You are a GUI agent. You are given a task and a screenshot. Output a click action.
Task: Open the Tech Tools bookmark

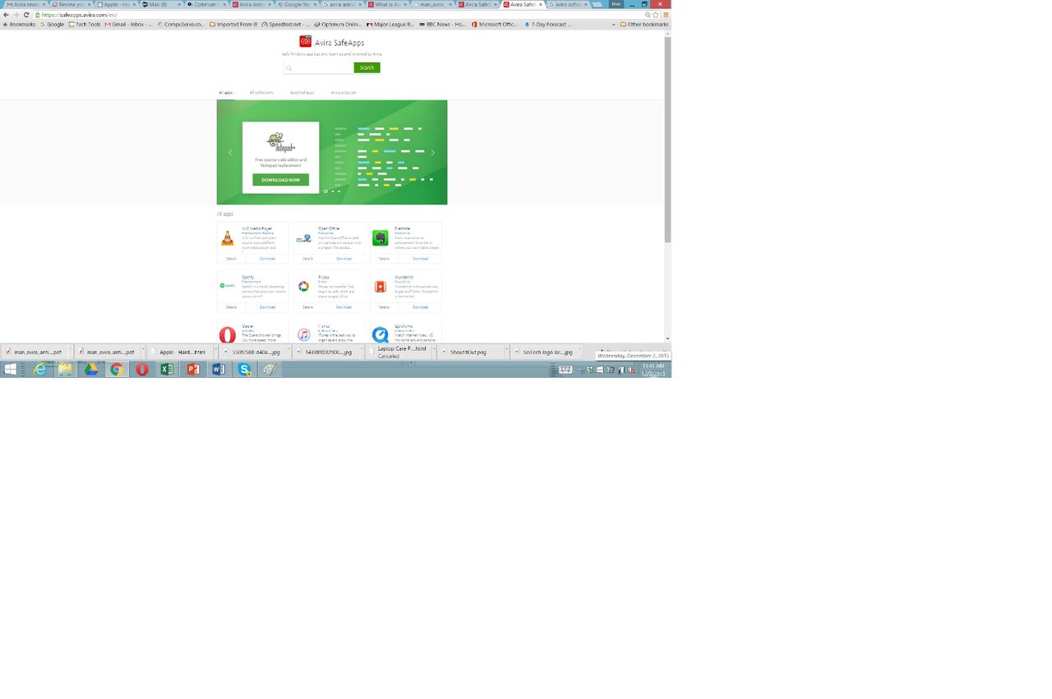pos(85,25)
